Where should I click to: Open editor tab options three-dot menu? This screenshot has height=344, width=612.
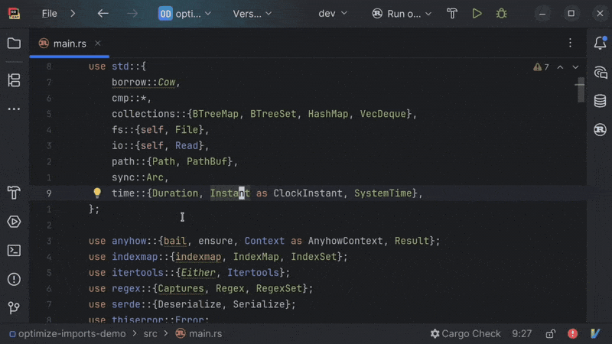click(570, 43)
